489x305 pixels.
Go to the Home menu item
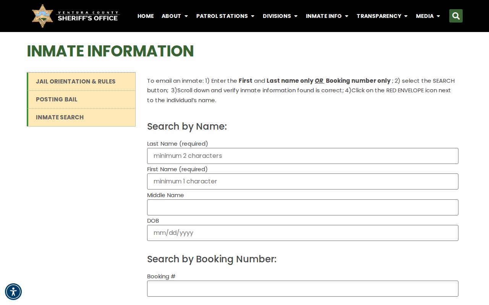(x=146, y=16)
